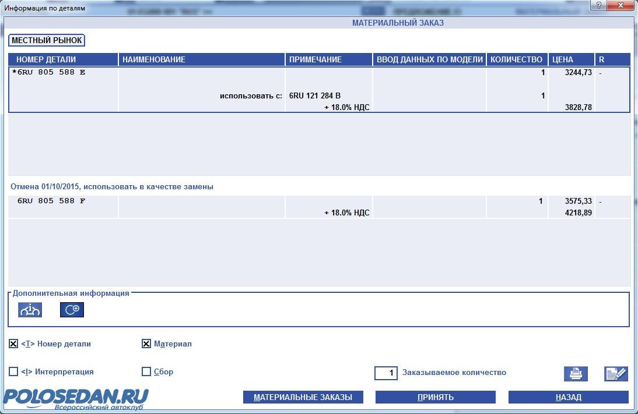Open the notes edit pencil icon

[x=616, y=374]
